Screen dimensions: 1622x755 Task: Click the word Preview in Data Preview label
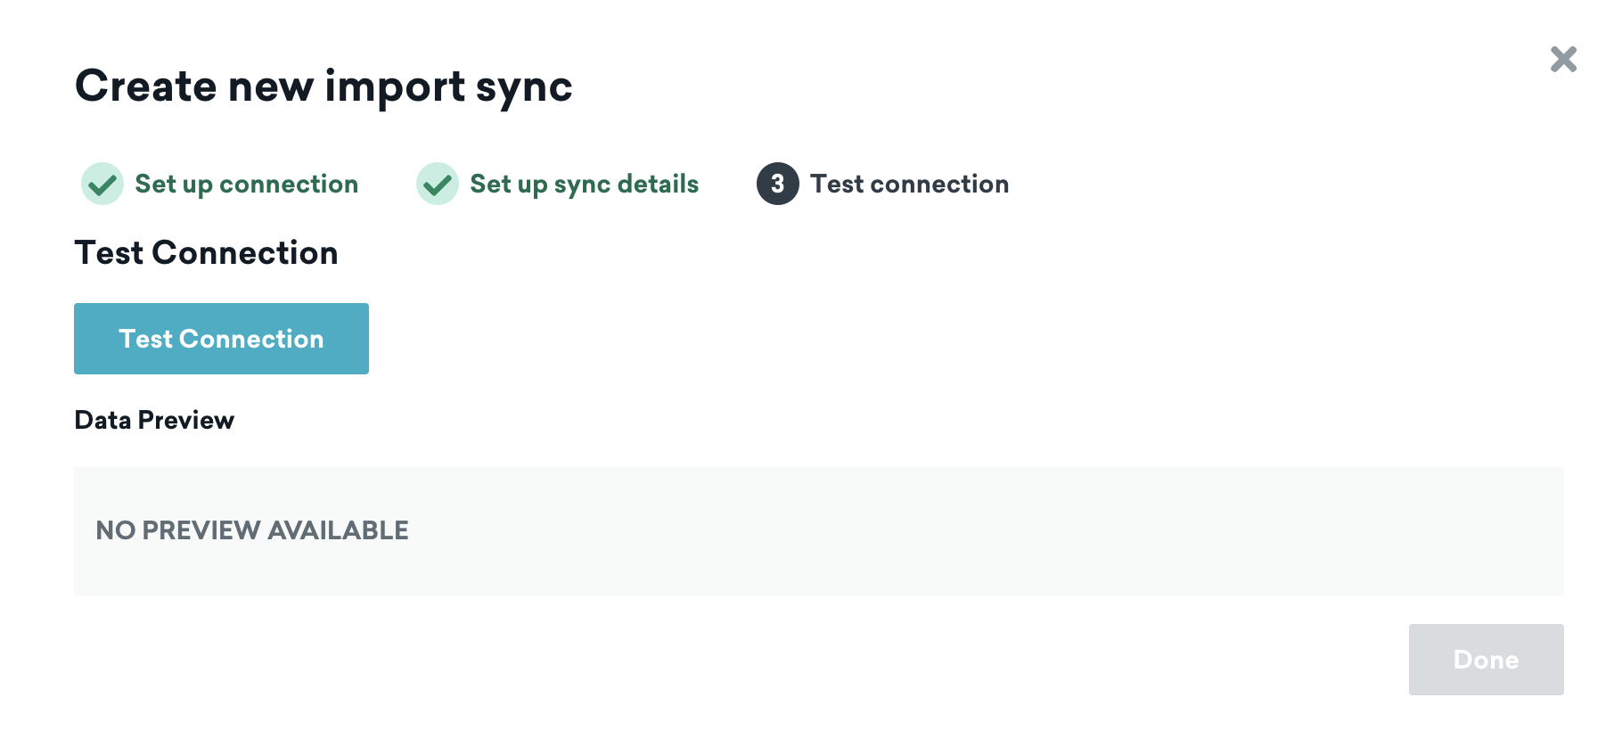click(186, 420)
